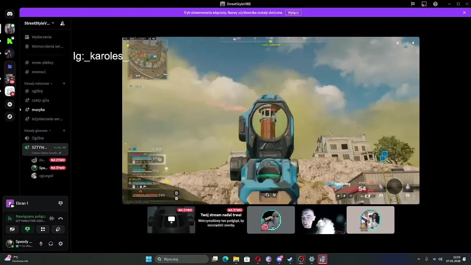Select voice user Spe... who is live
This screenshot has width=471, height=265.
coord(49,168)
